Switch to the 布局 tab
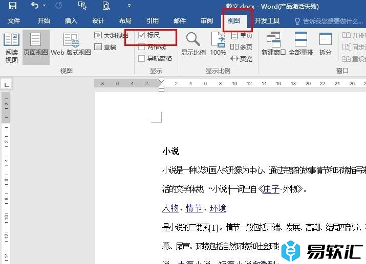Image resolution: width=366 pixels, height=264 pixels. [125, 21]
